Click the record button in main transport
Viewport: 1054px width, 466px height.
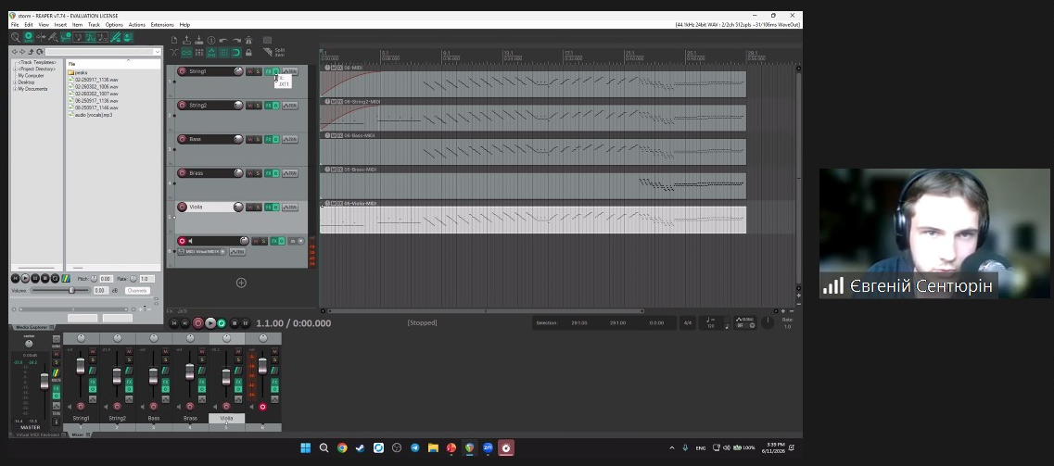click(197, 323)
